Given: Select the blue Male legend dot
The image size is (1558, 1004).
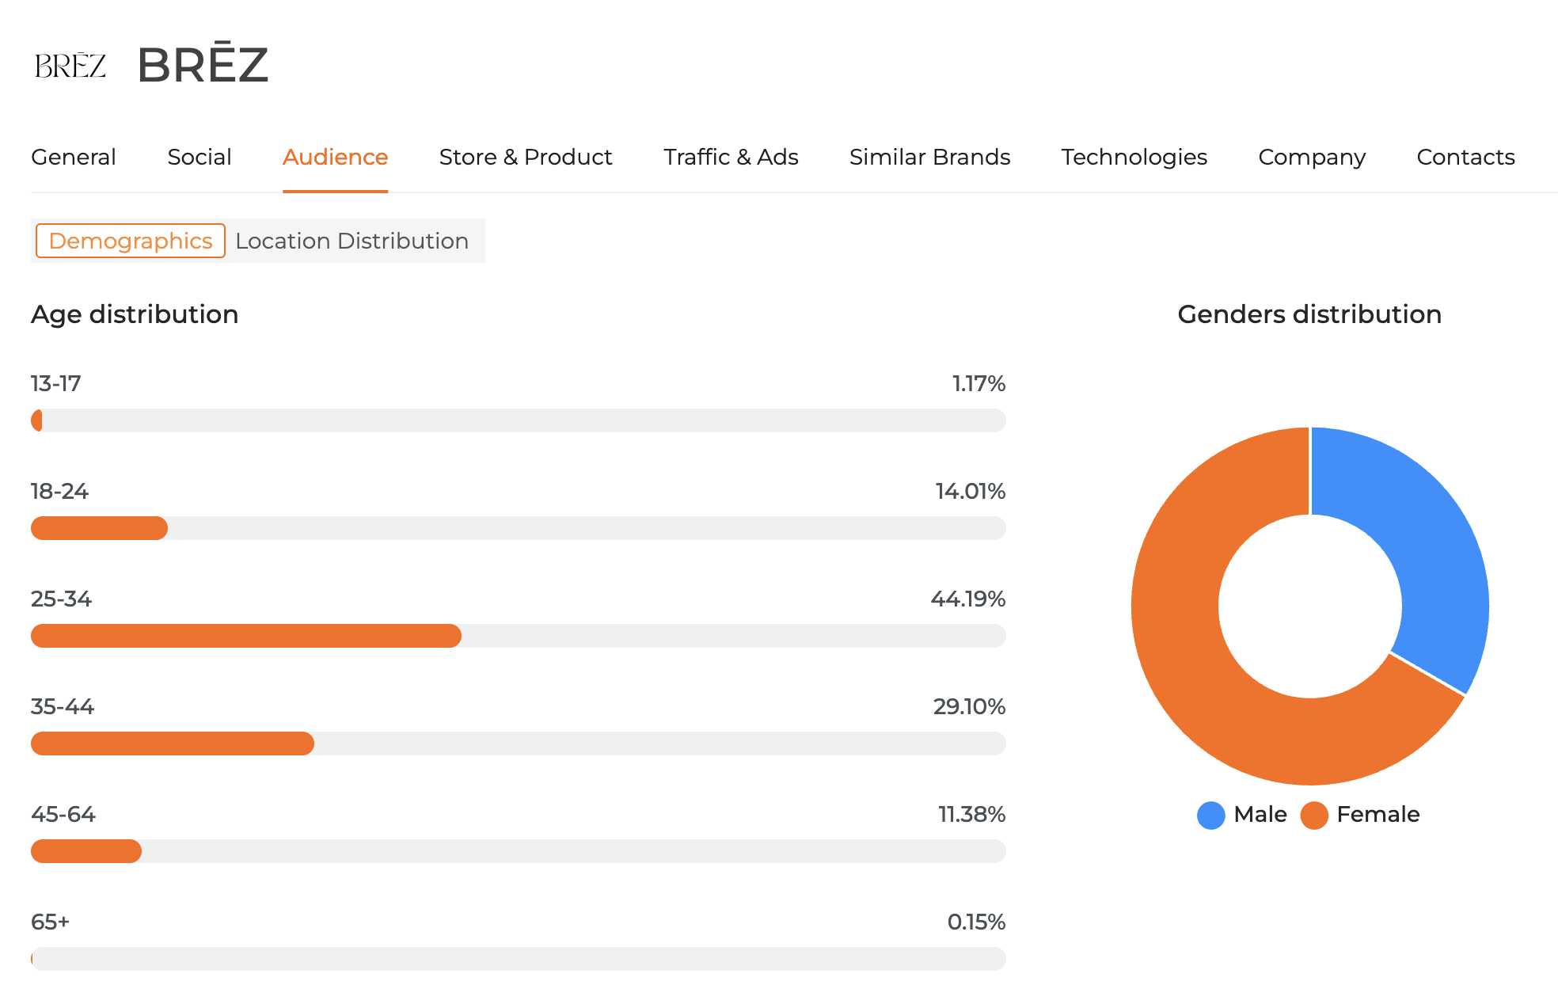Looking at the screenshot, I should coord(1210,815).
